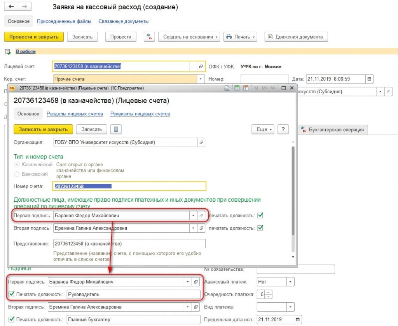Switch to Основное tab in dialog

[28, 114]
